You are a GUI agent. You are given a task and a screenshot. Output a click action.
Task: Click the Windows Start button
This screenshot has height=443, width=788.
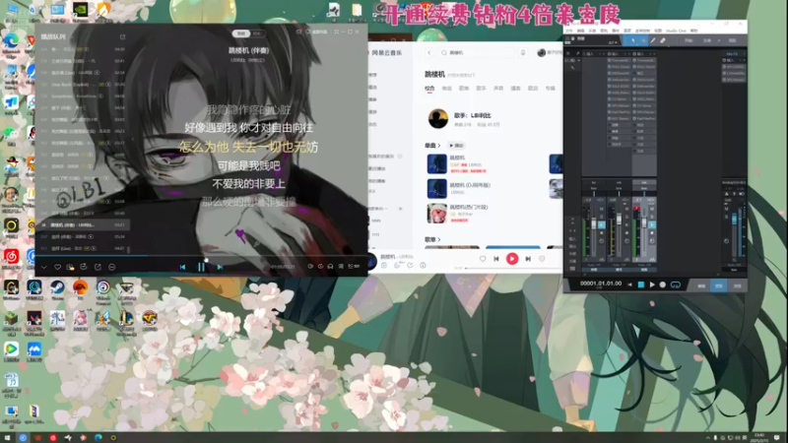pyautogui.click(x=7, y=438)
